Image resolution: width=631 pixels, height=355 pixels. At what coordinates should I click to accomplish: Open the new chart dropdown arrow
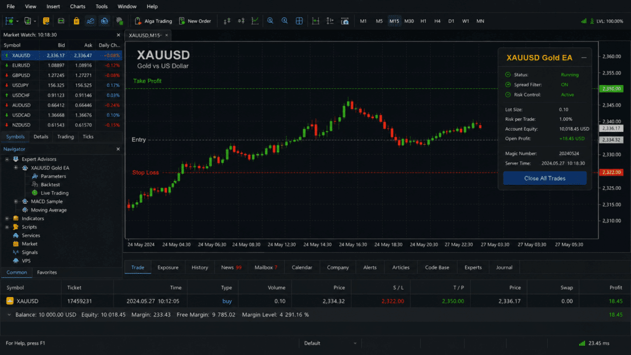(17, 22)
